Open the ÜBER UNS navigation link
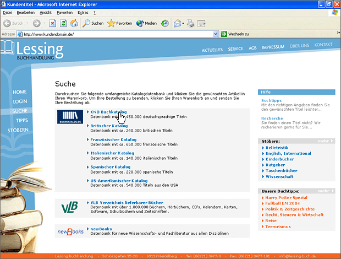The height and width of the screenshot is (259, 341). coord(299,46)
